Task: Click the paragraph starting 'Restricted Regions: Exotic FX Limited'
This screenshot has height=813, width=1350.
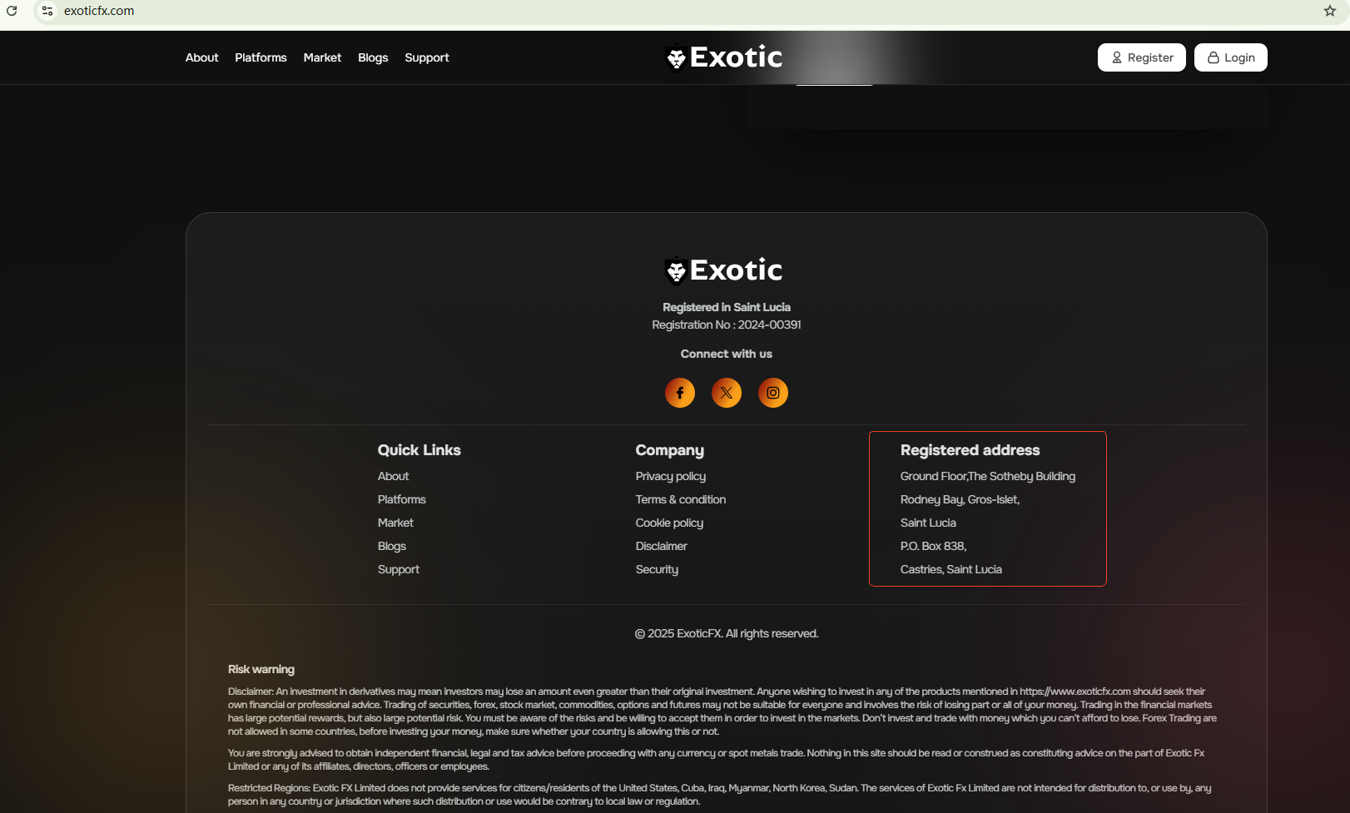Action: click(719, 795)
